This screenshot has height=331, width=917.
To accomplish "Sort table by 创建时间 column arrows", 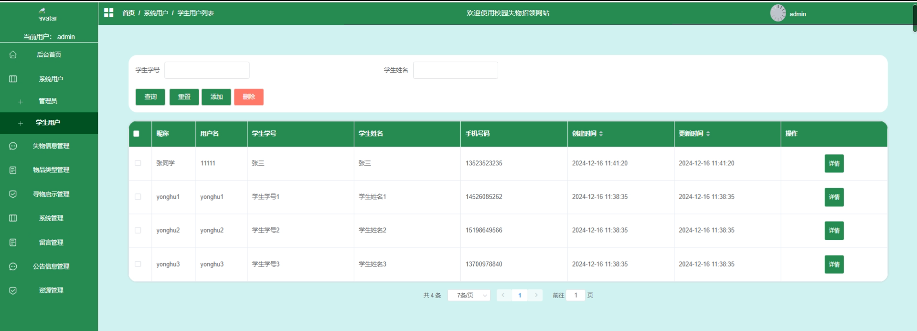I will pyautogui.click(x=601, y=134).
